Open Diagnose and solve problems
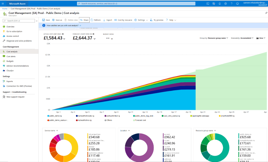The height and width of the screenshot is (162, 268). [19, 41]
